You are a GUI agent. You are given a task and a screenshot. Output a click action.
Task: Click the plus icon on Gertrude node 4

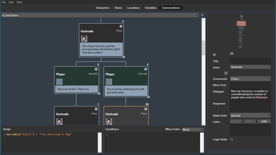click(x=121, y=26)
